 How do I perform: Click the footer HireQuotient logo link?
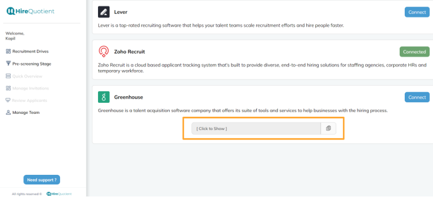[x=59, y=194]
